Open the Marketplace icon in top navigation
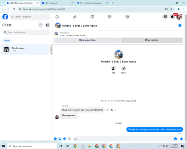The image size is (187, 149). tap(110, 17)
